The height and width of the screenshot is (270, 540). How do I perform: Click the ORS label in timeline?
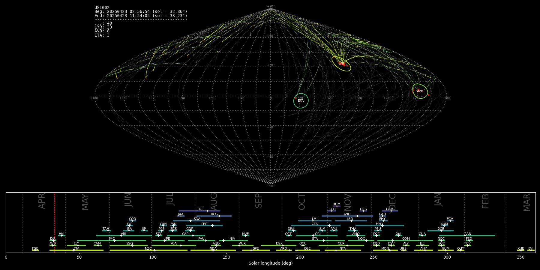pyautogui.click(x=363, y=209)
